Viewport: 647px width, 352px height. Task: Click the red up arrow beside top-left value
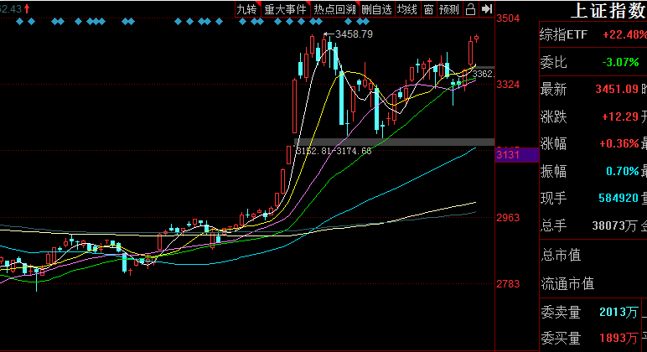click(27, 8)
